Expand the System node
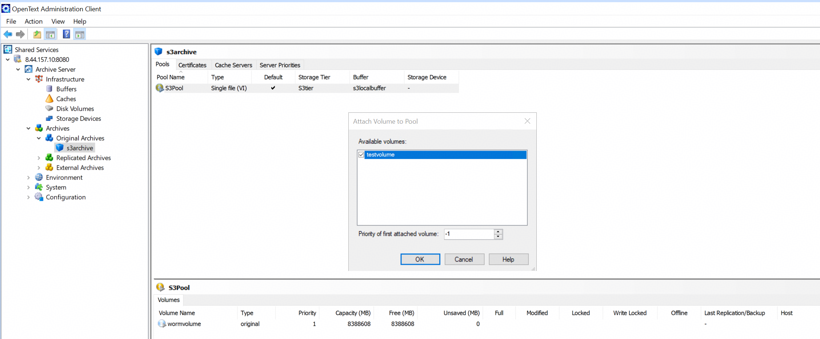The width and height of the screenshot is (820, 339). tap(28, 187)
